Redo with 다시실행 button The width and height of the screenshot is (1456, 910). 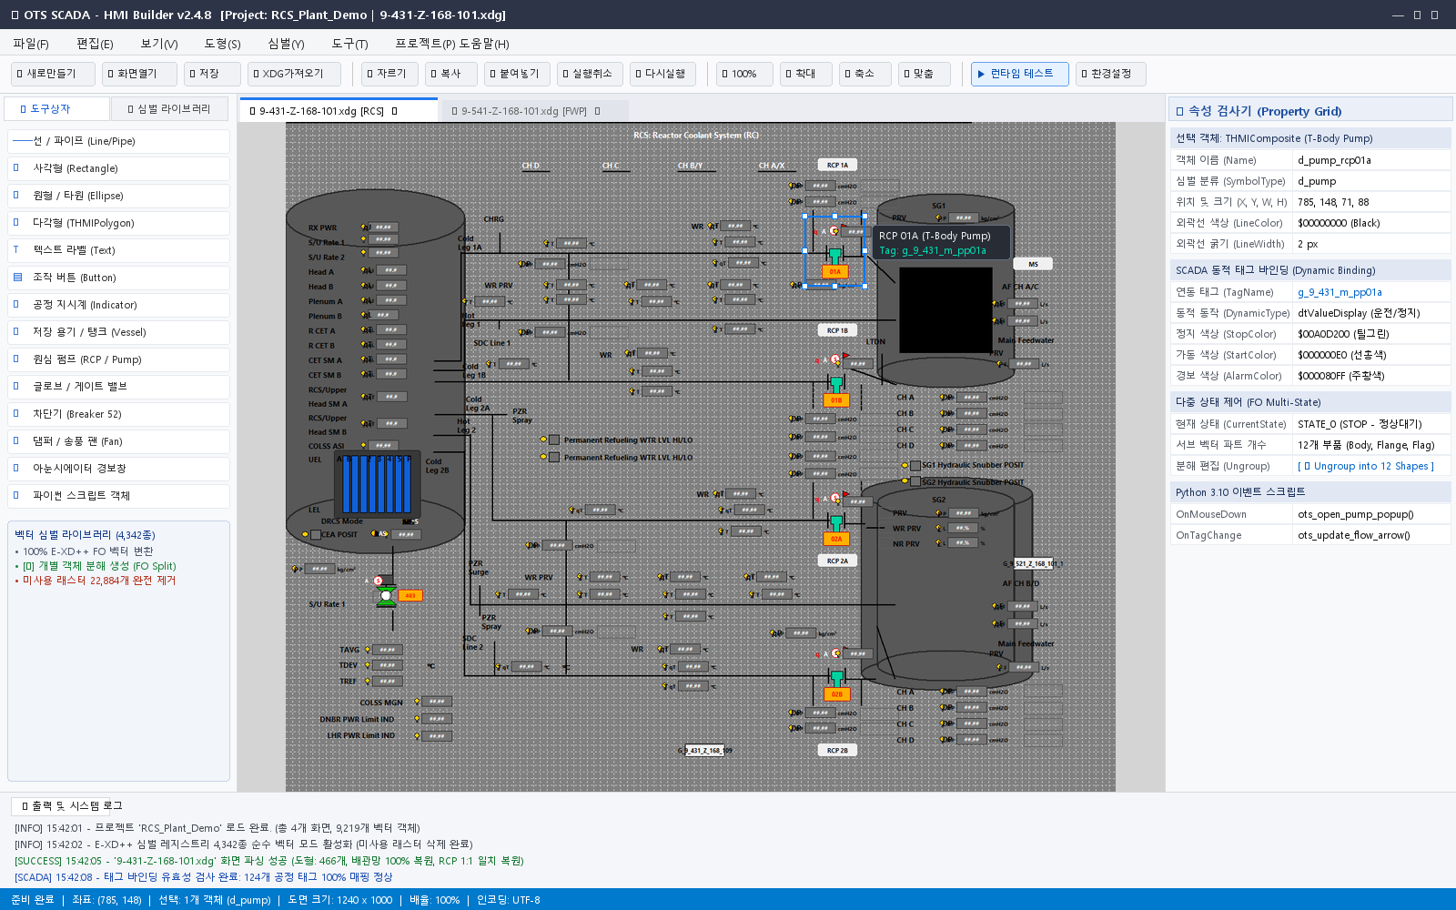662,74
